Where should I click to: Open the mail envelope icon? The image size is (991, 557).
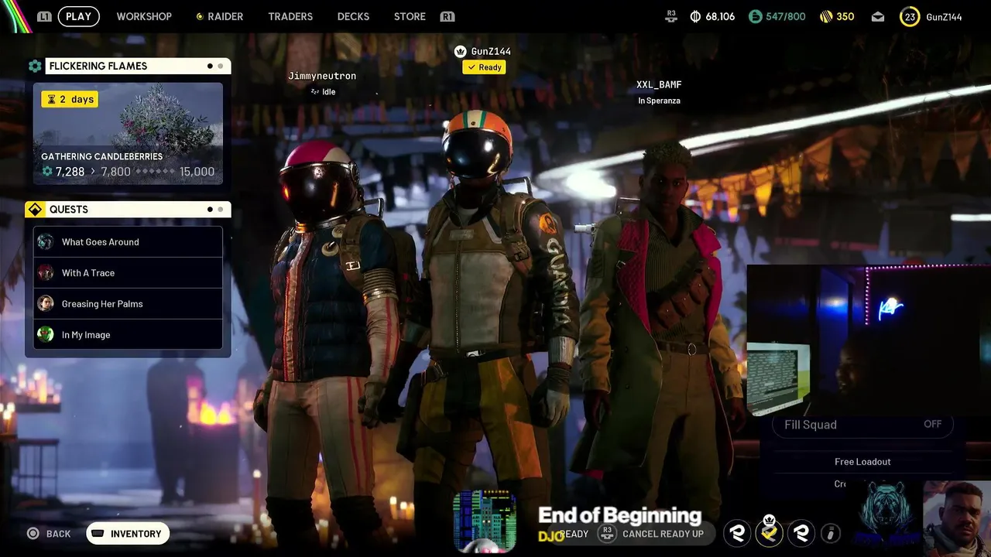pyautogui.click(x=878, y=16)
